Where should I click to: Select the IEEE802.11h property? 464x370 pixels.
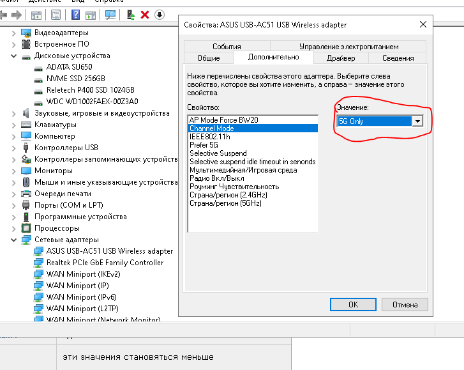coord(253,137)
